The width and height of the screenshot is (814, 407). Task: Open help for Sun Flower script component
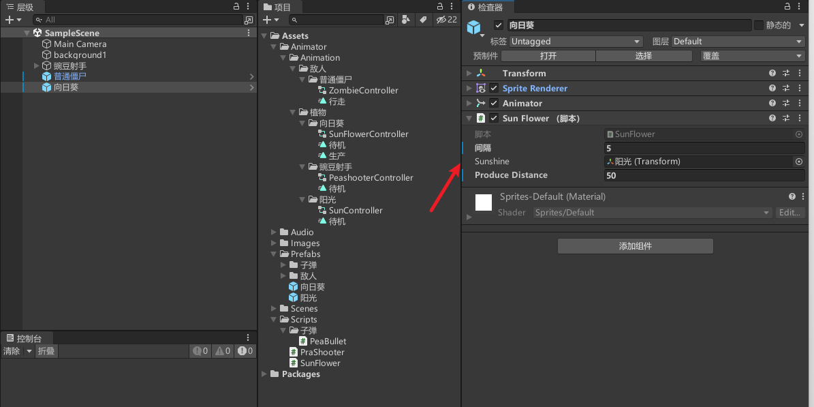772,119
